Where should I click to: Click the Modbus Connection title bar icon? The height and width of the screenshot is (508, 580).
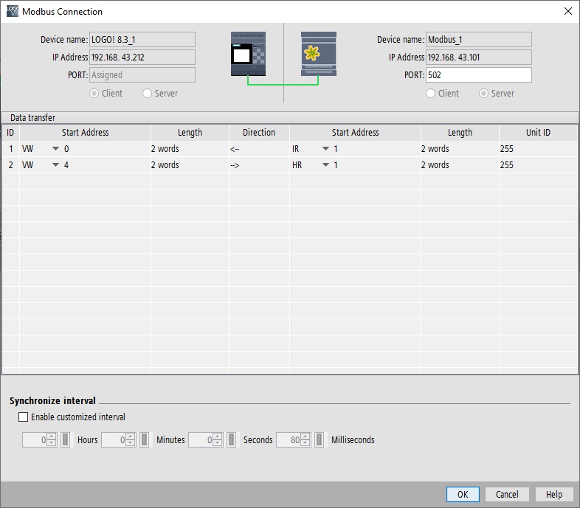click(13, 11)
